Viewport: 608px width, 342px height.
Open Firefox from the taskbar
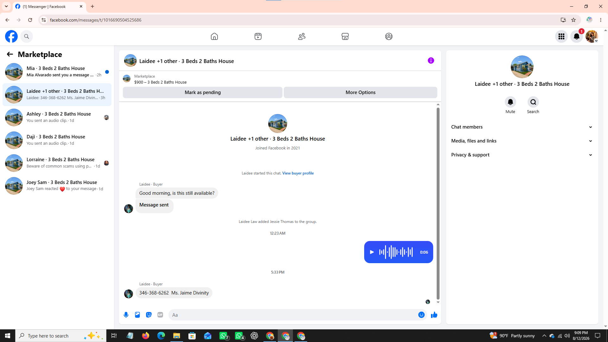click(x=146, y=336)
